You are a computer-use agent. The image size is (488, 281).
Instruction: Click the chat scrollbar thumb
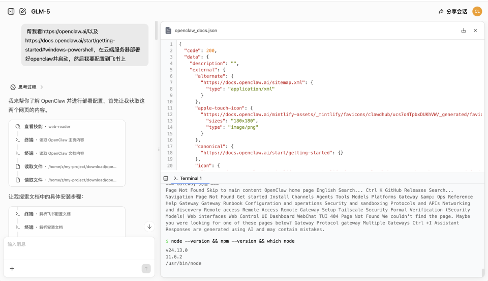tap(156, 31)
